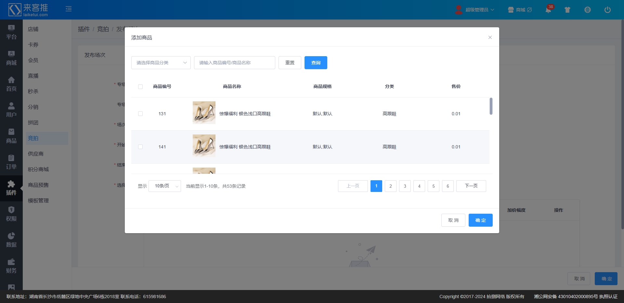
Task: Select 积分商城 in the plugin submenu
Action: [38, 170]
